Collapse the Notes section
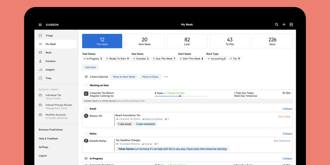The height and width of the screenshot is (165, 330). pos(287,134)
